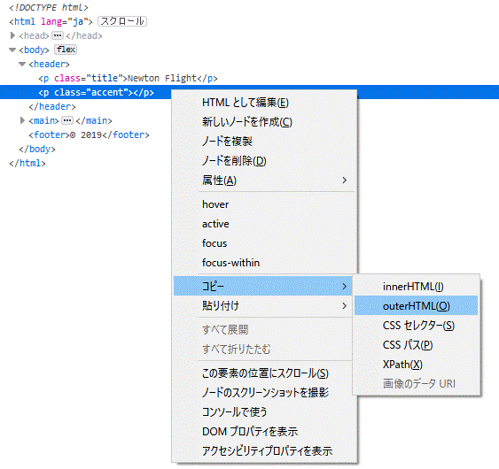The width and height of the screenshot is (499, 469).
Task: Choose この要素の位置にスクロール(S) menu item
Action: pos(263,373)
